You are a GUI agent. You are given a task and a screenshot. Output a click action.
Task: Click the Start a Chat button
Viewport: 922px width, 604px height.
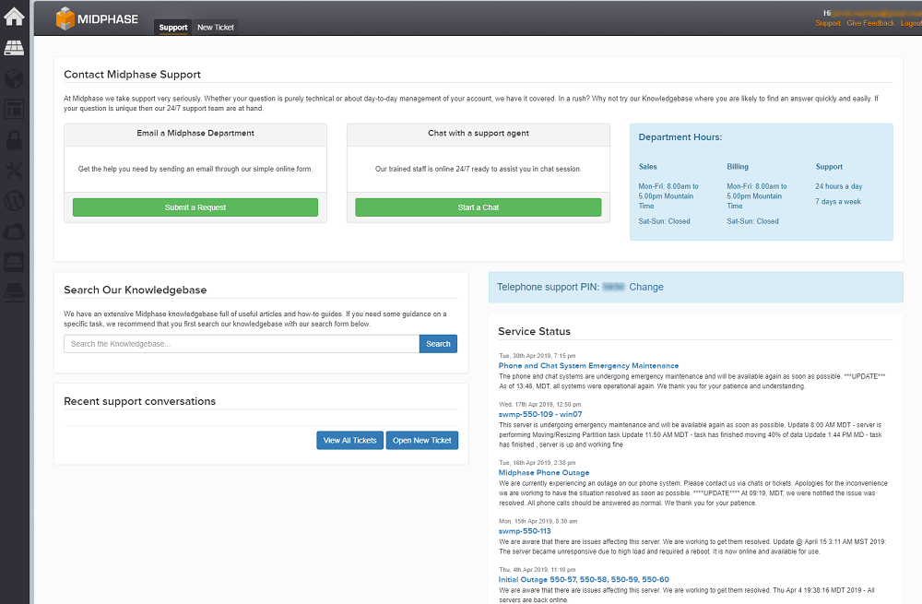(x=478, y=207)
